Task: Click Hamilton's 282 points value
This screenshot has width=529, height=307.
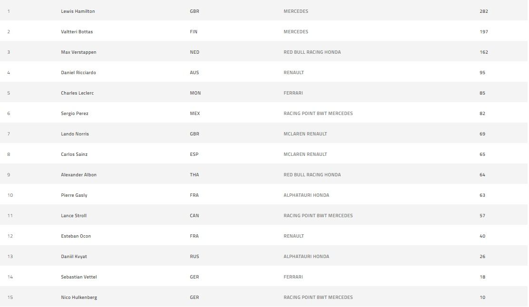Action: (x=484, y=11)
